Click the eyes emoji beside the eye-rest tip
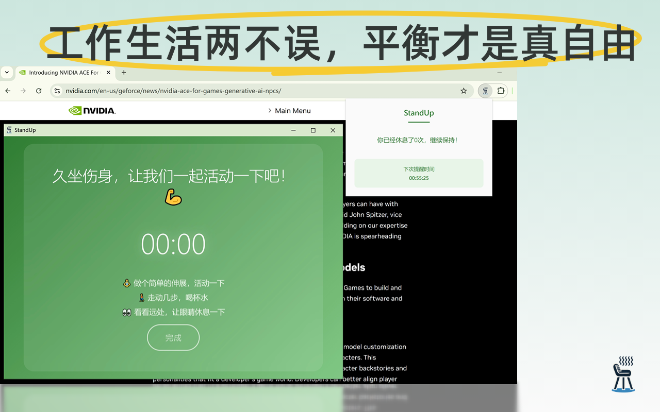 click(126, 312)
